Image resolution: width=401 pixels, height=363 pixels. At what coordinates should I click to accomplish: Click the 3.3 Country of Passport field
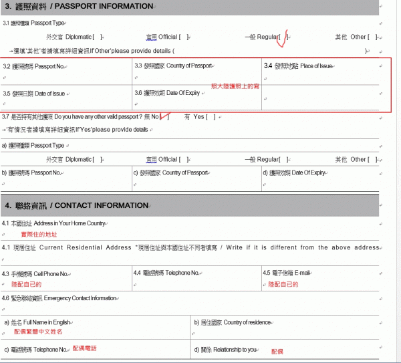[x=196, y=77]
